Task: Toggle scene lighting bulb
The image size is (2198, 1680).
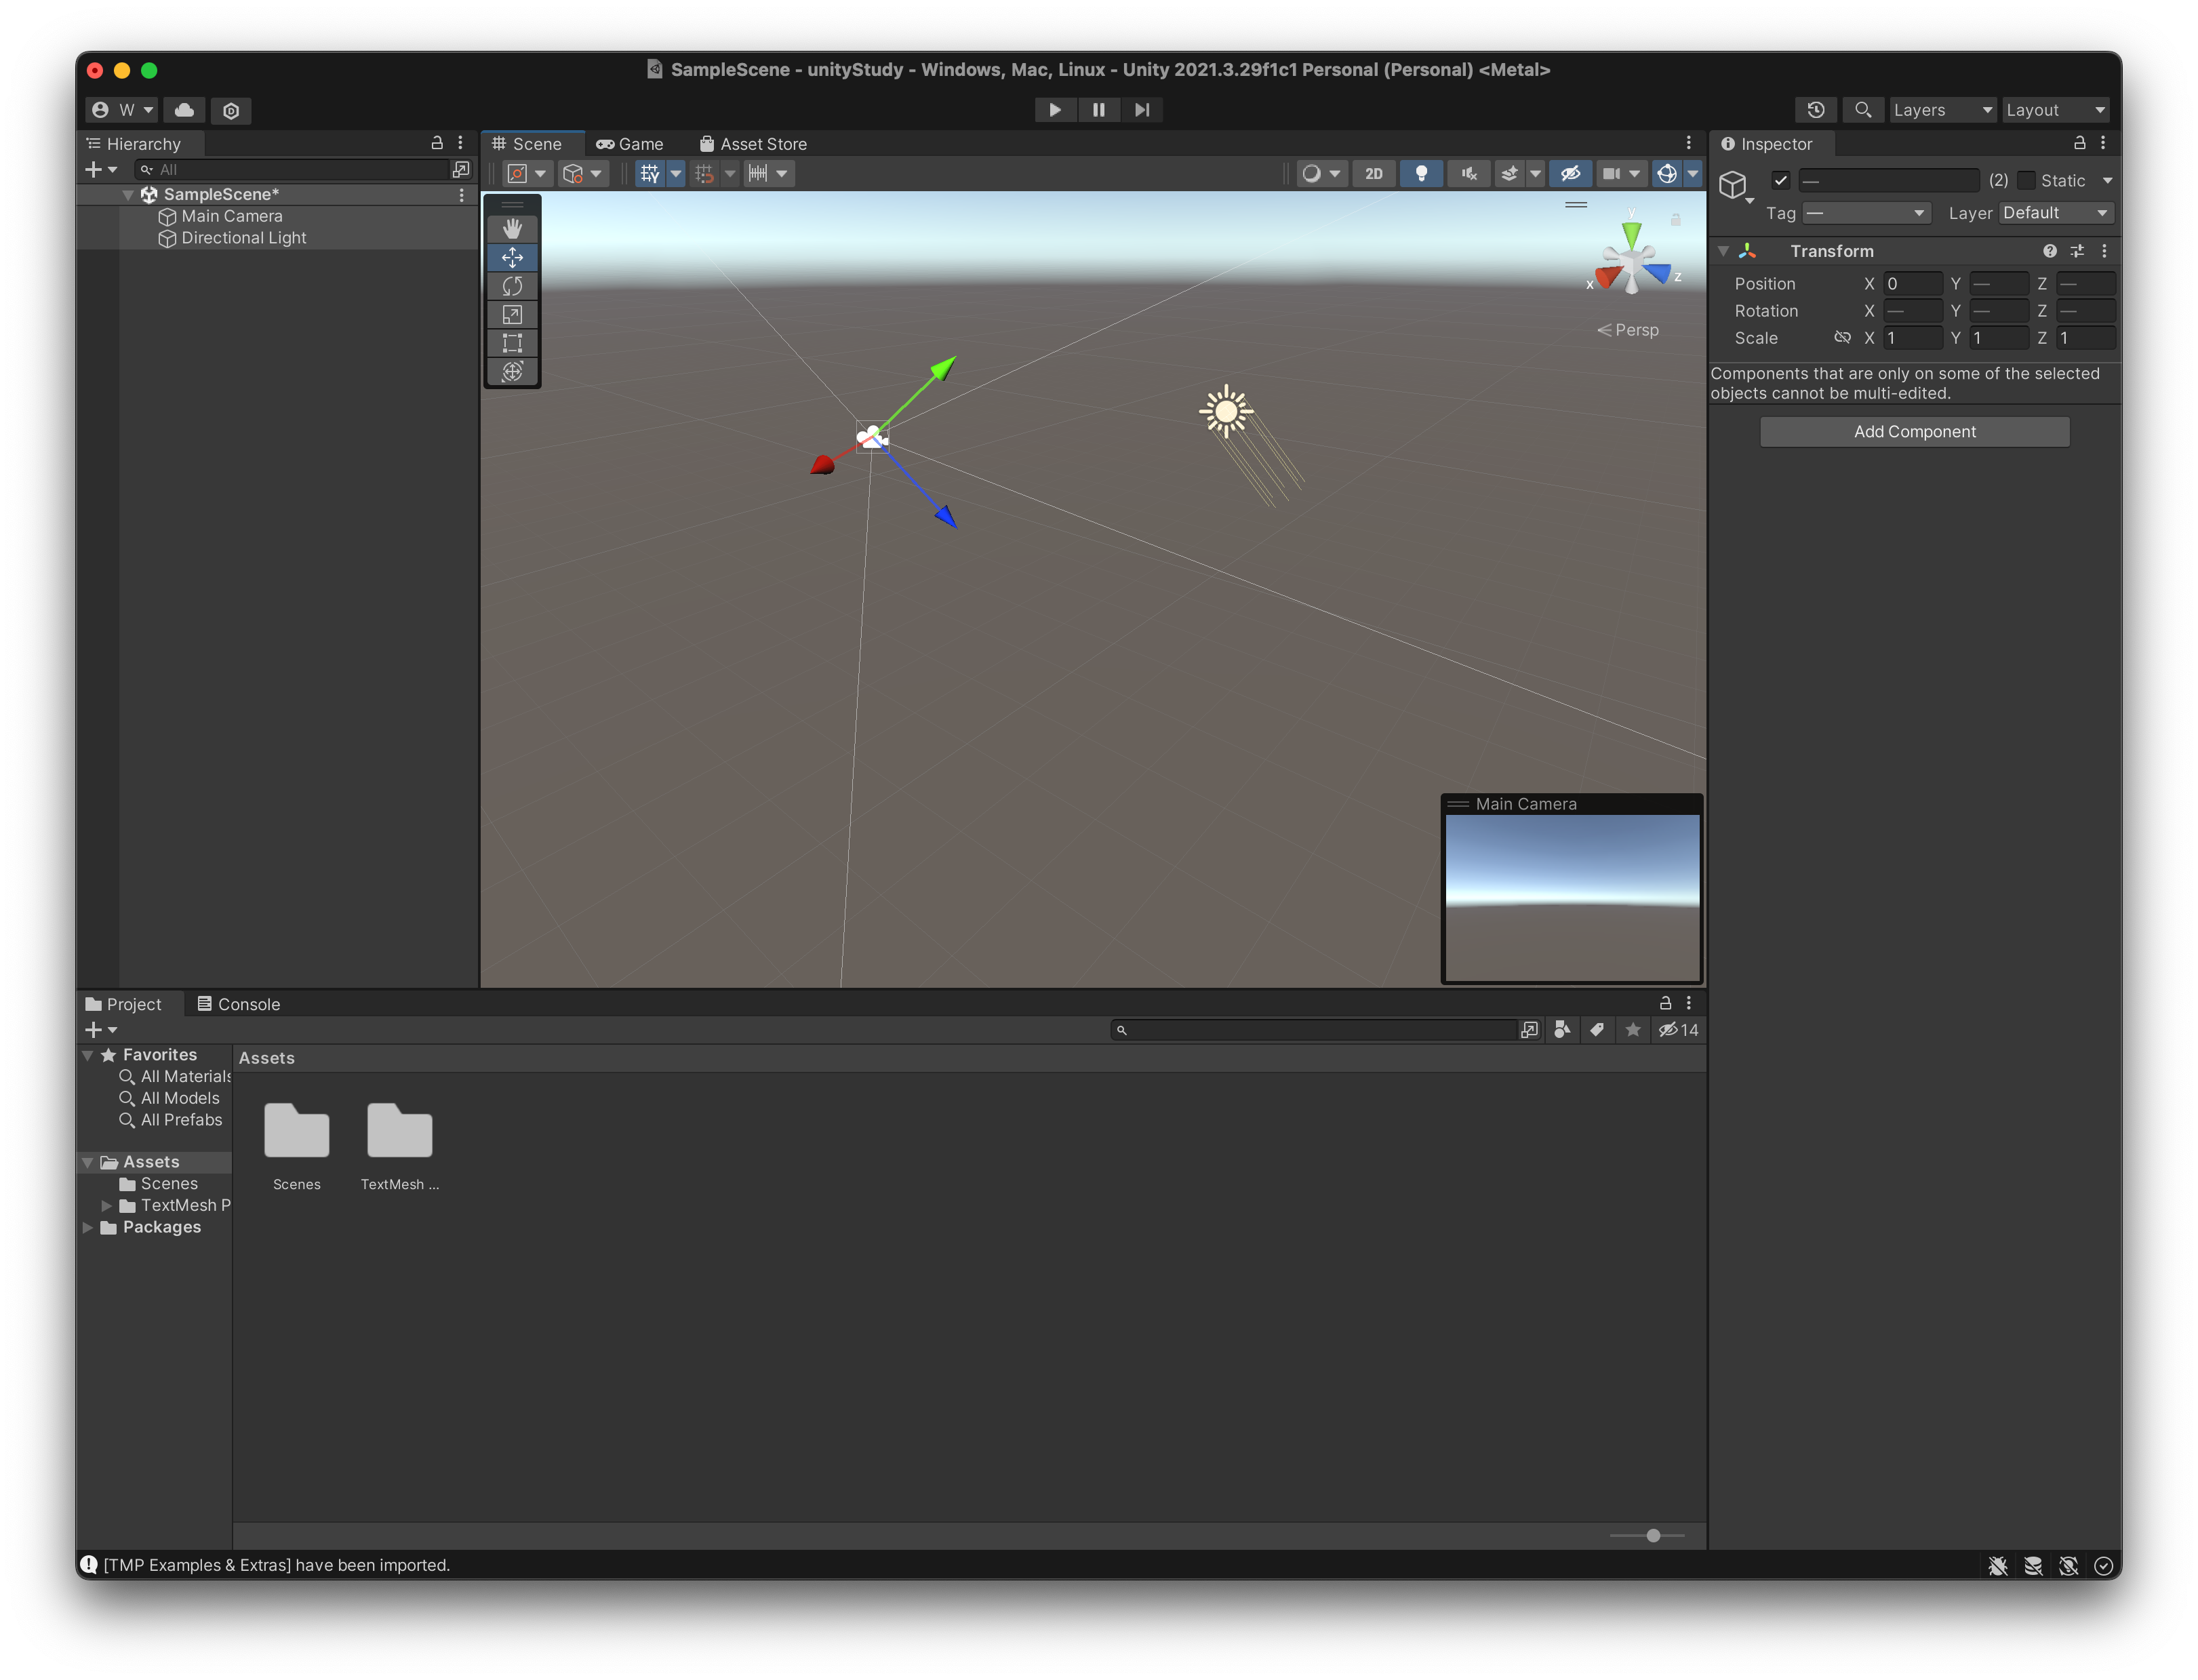Action: coord(1421,173)
